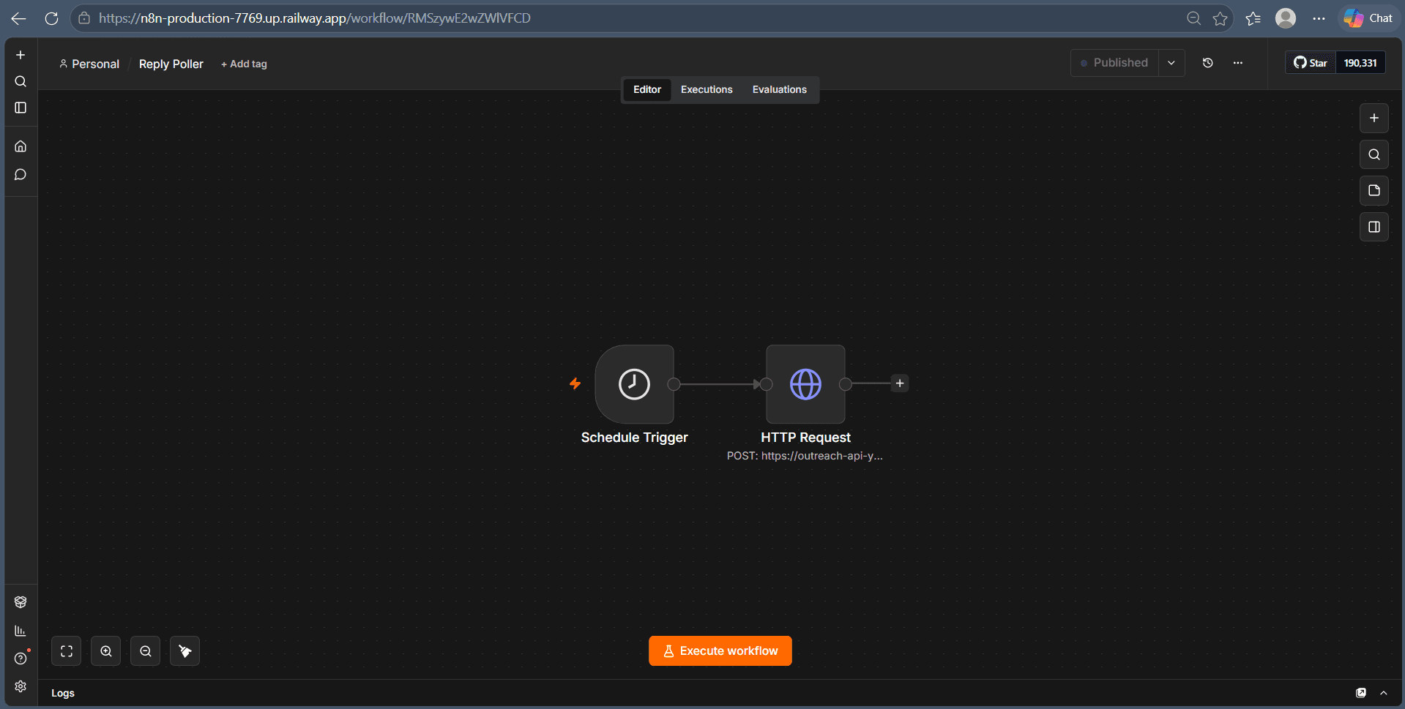This screenshot has width=1405, height=709.
Task: Add node after HTTP Request output
Action: click(900, 383)
